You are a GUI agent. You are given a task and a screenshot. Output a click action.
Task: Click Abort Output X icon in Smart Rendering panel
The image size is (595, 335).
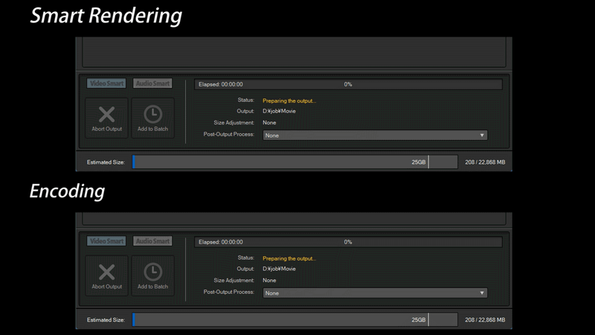coord(106,114)
